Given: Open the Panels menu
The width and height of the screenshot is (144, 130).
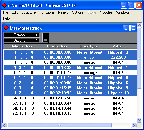Looking at the screenshot, I should point(63,12).
